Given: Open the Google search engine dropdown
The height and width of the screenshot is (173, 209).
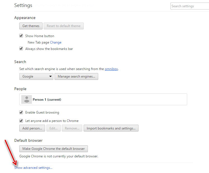Looking at the screenshot, I should [36, 76].
